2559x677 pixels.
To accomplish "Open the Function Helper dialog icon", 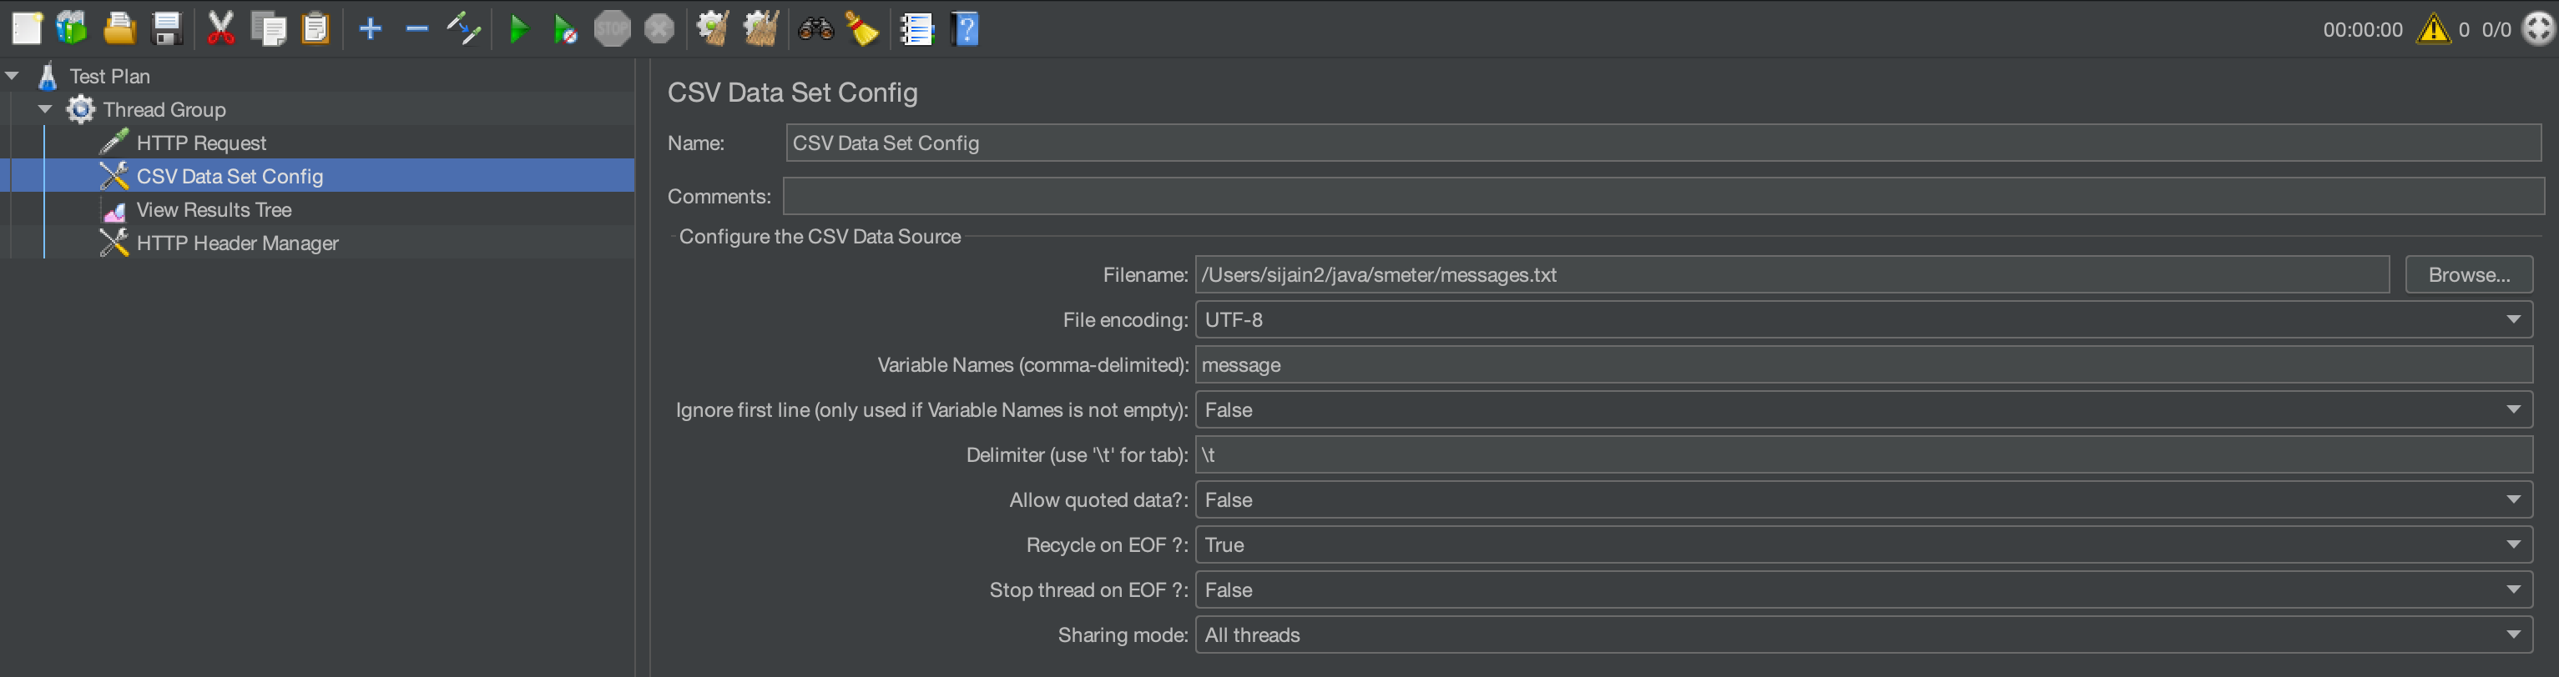I will click(x=917, y=30).
